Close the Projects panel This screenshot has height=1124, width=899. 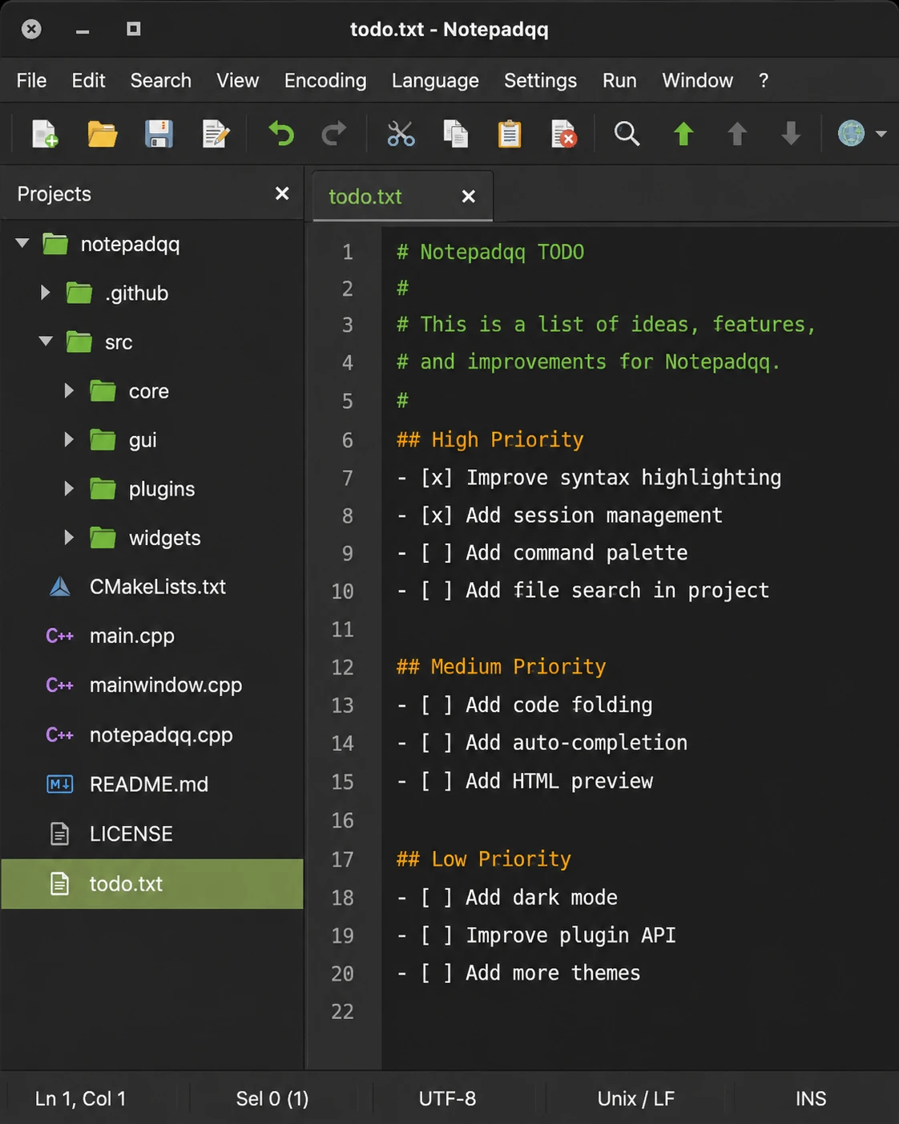point(282,193)
